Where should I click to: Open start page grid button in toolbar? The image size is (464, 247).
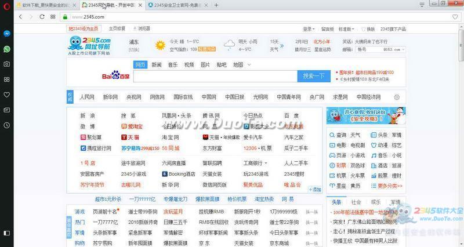click(x=53, y=17)
